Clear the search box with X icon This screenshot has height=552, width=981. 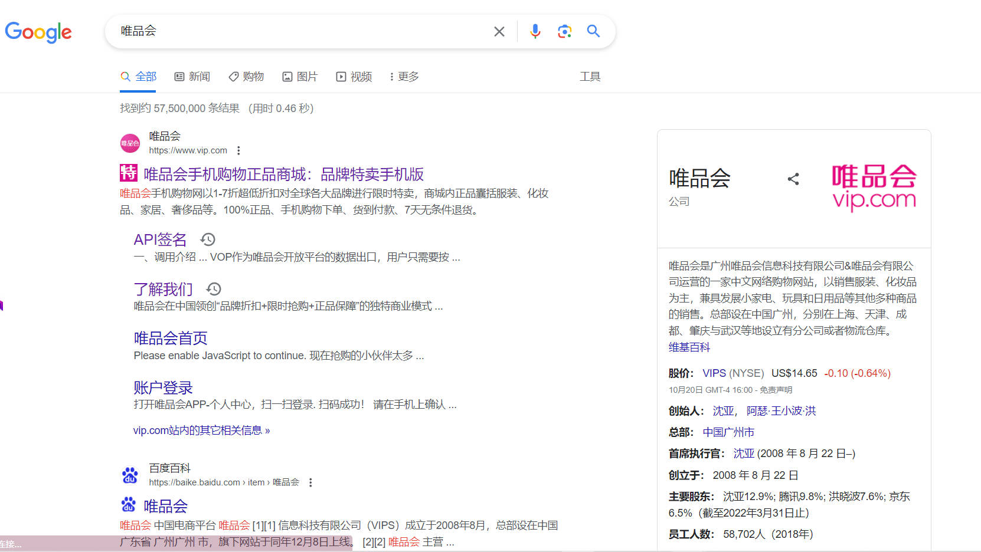[499, 31]
